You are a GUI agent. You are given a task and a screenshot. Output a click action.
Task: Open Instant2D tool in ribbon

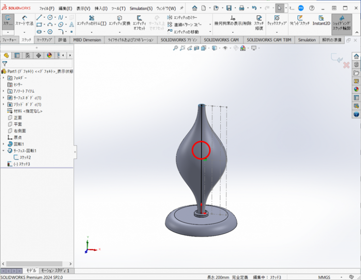pyautogui.click(x=321, y=20)
